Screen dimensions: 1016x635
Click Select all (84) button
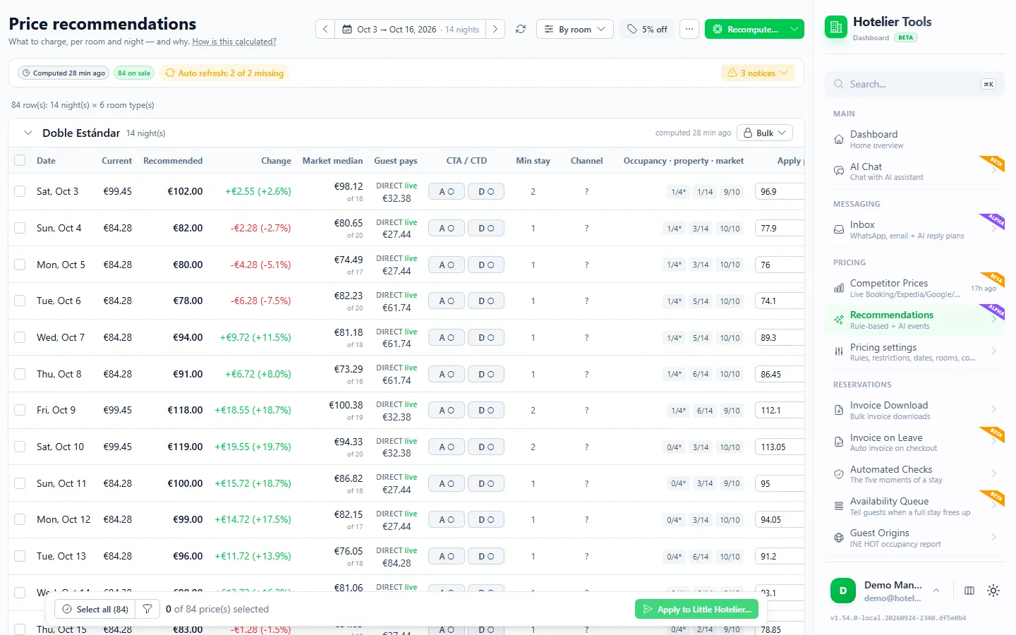95,609
